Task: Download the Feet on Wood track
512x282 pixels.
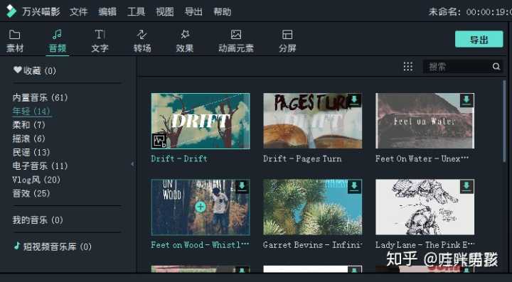Action: pyautogui.click(x=242, y=186)
